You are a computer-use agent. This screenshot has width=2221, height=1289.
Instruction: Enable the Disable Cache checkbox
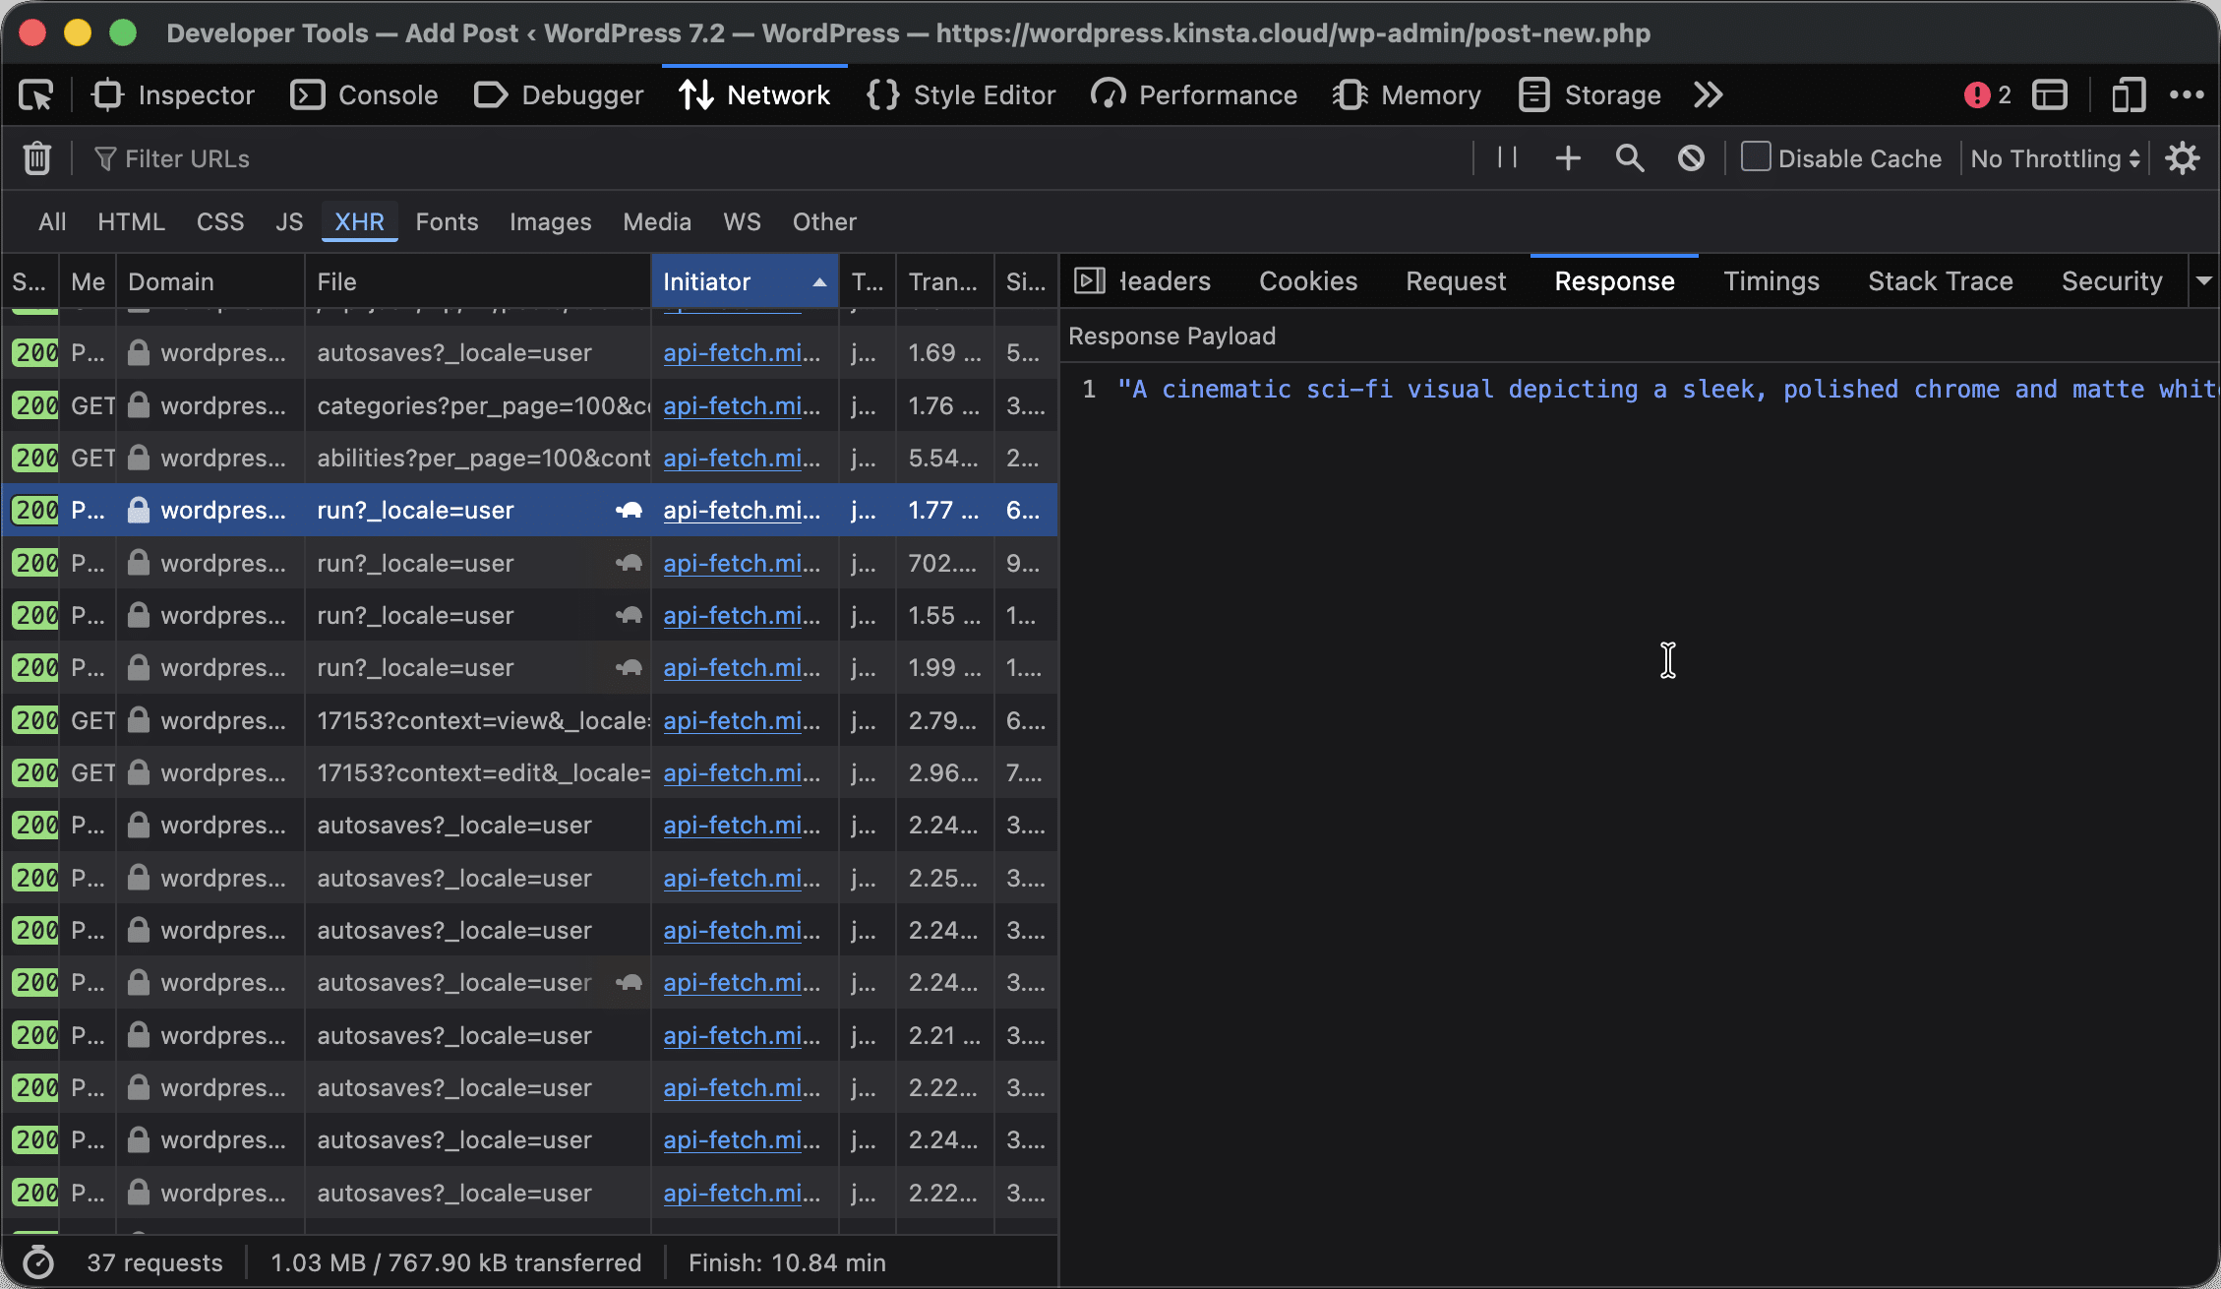point(1756,157)
